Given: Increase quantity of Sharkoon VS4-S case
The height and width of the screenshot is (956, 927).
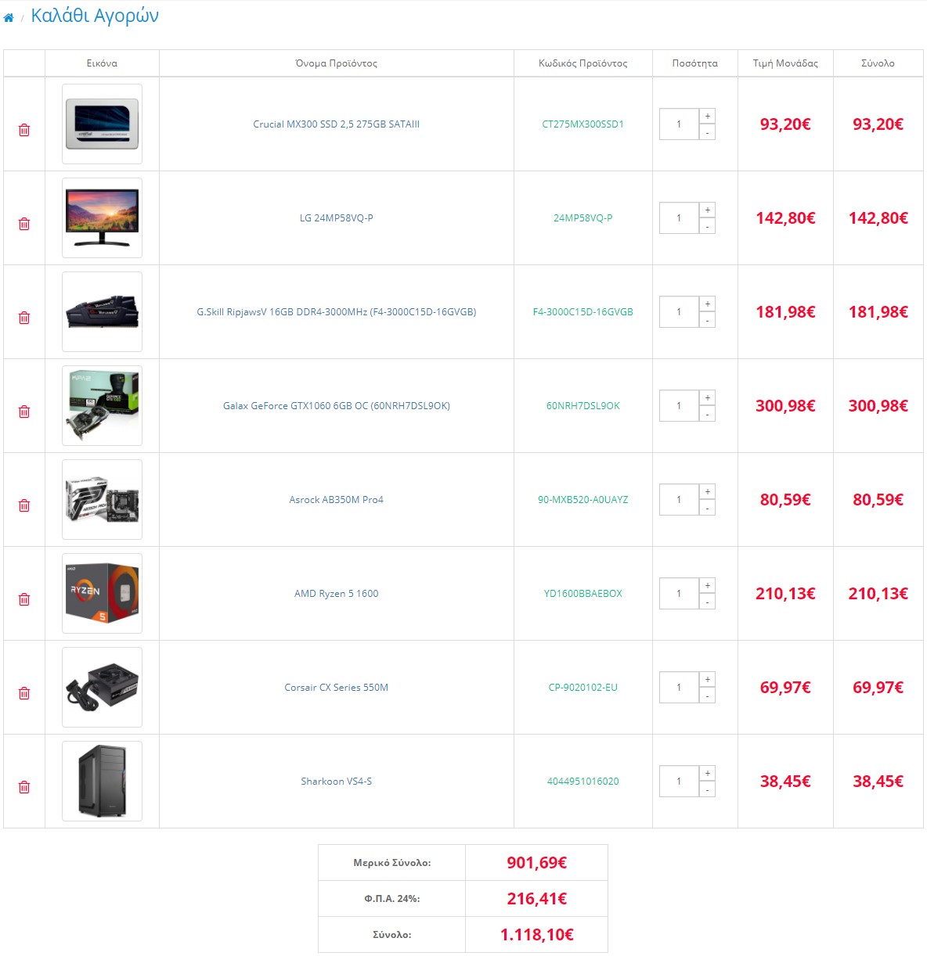Looking at the screenshot, I should point(708,773).
